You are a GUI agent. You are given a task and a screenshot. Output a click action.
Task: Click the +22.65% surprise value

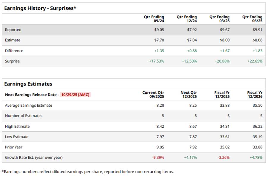[255, 61]
